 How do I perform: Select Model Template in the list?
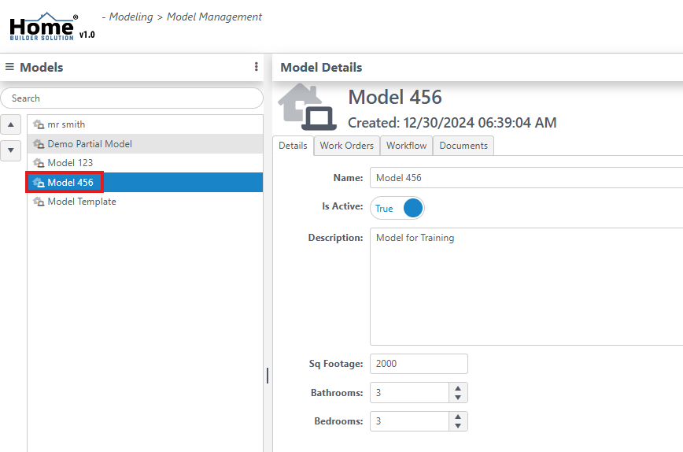pyautogui.click(x=145, y=202)
